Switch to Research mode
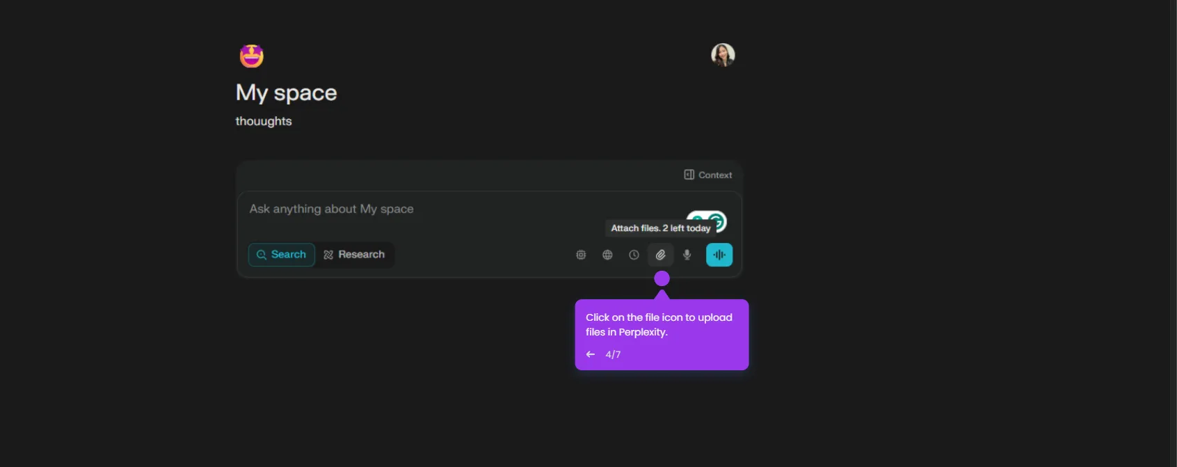Viewport: 1177px width, 467px height. point(354,255)
